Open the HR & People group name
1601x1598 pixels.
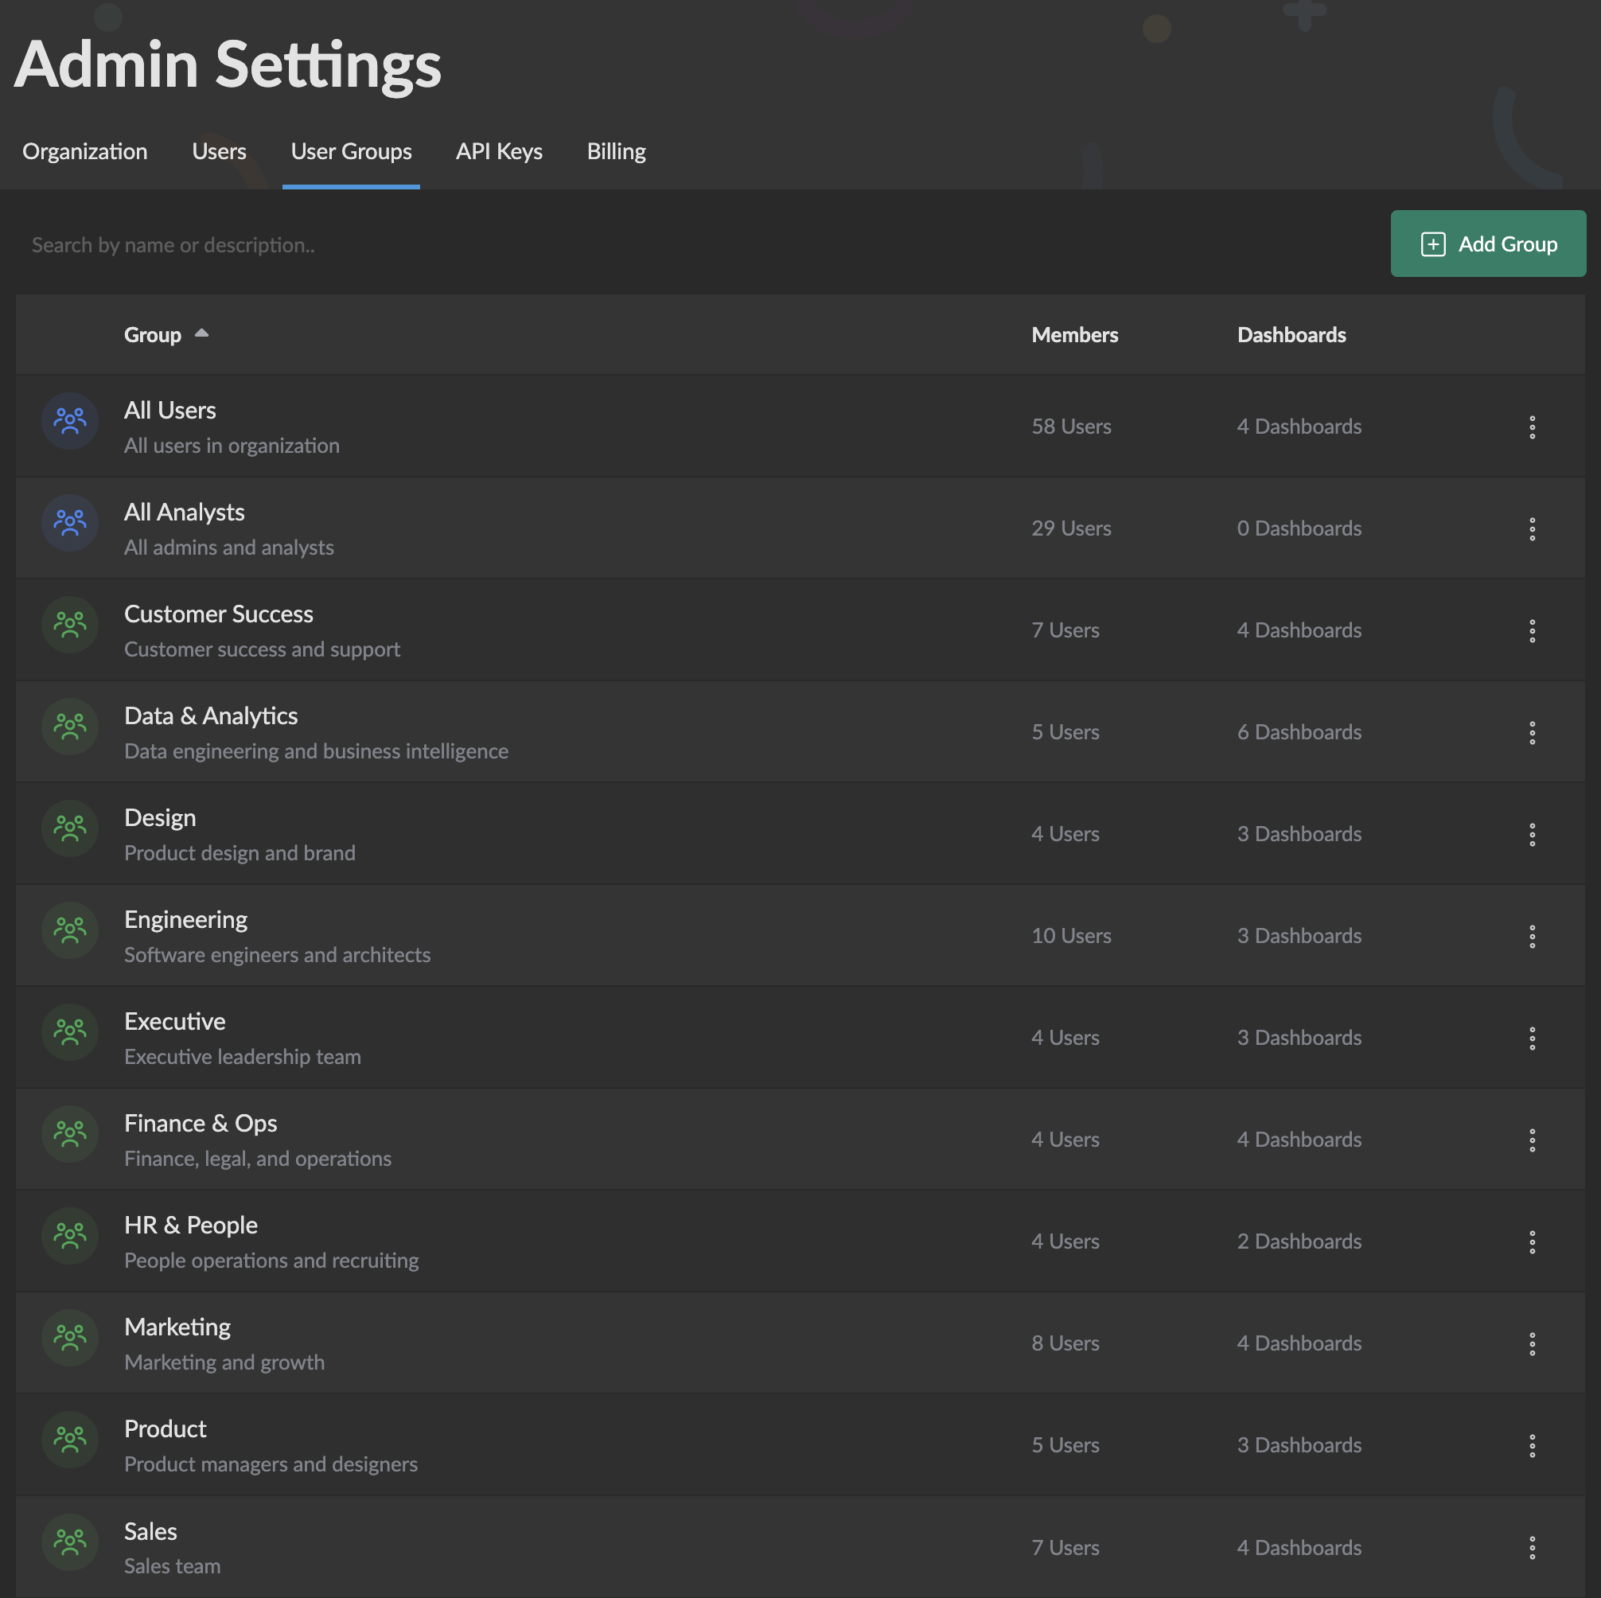191,1225
